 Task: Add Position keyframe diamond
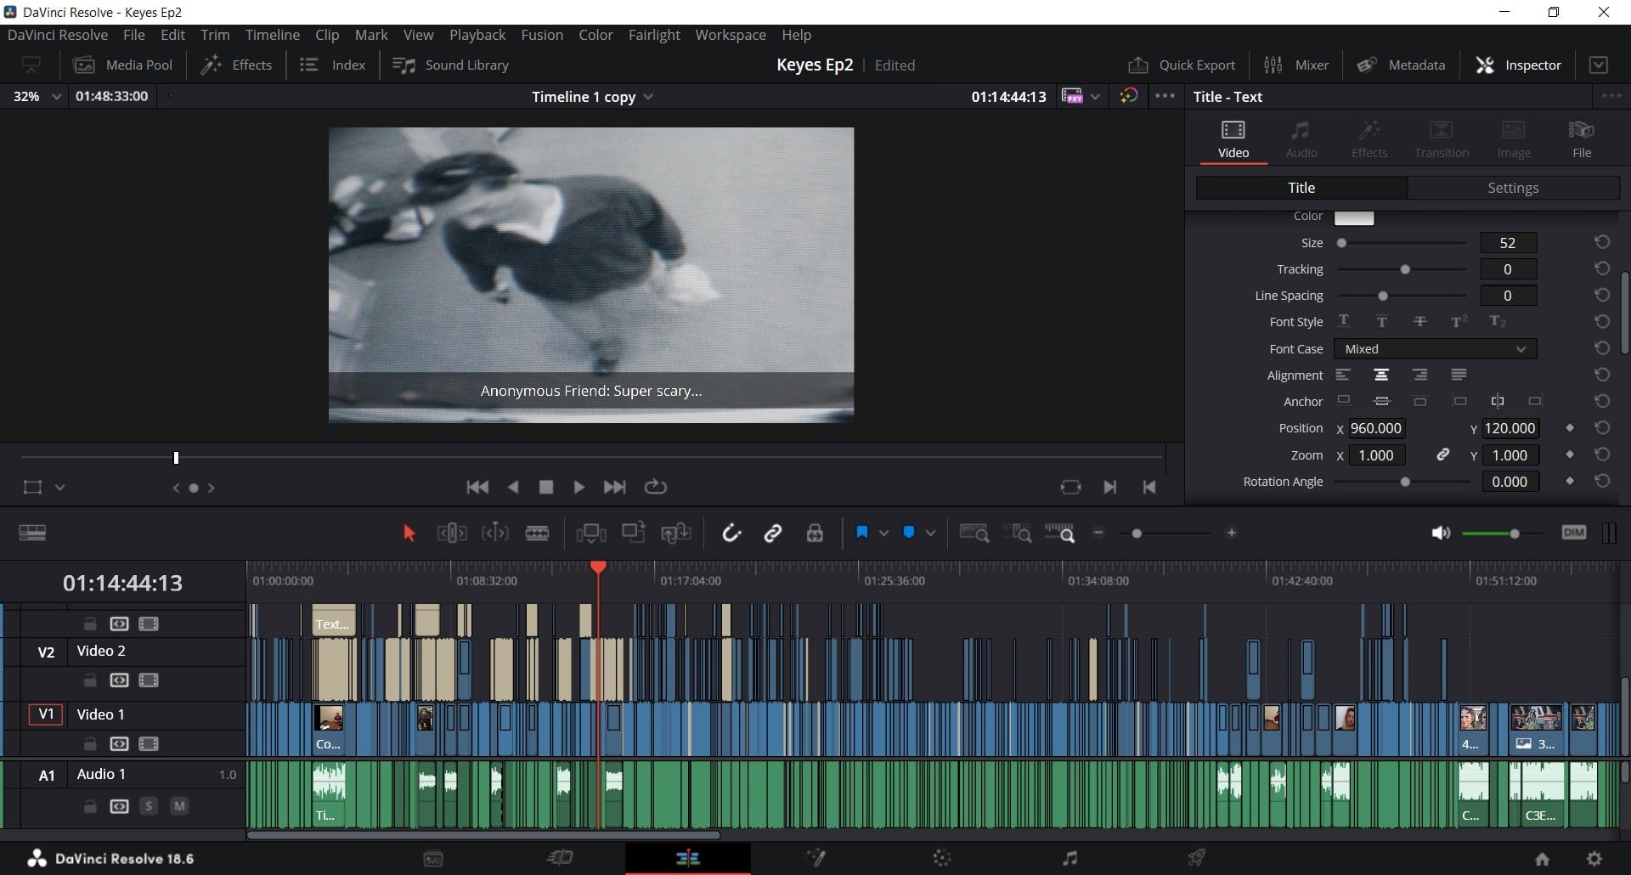pyautogui.click(x=1570, y=428)
